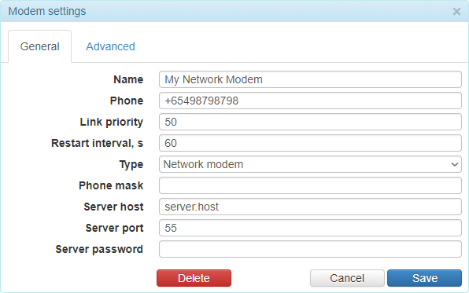The height and width of the screenshot is (293, 469).
Task: Click the Restart interval, s label
Action: click(x=98, y=144)
